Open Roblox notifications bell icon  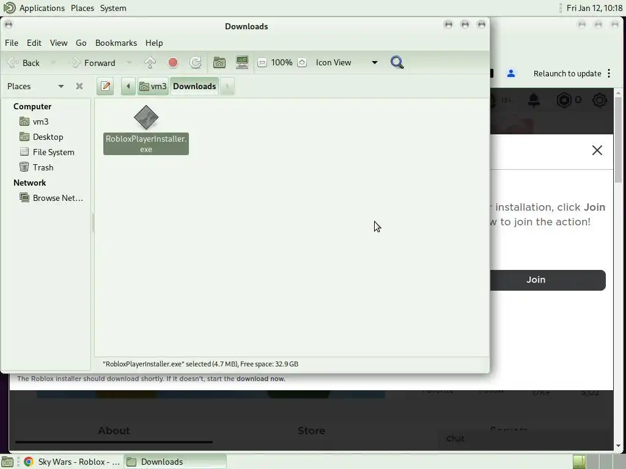tap(534, 100)
